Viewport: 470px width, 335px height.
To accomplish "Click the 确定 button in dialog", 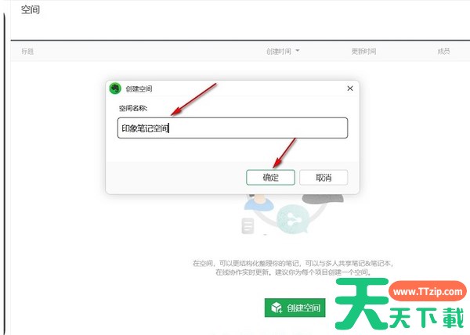I will (270, 178).
